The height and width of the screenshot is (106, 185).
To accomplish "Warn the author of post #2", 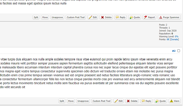I will point(174,101).
